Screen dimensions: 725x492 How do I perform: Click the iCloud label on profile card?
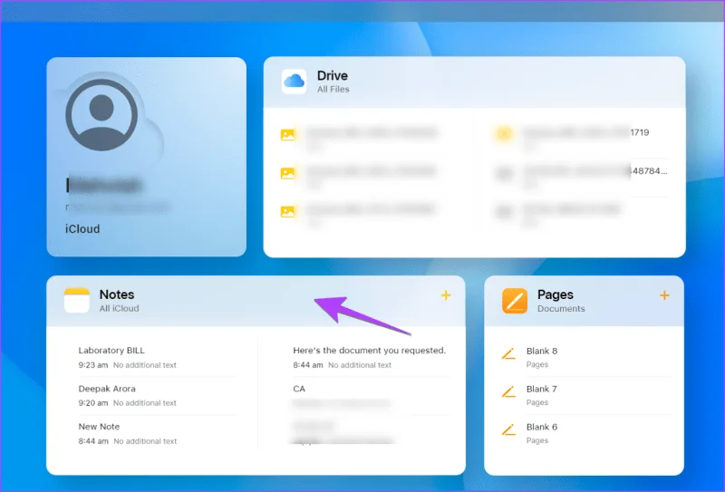82,229
